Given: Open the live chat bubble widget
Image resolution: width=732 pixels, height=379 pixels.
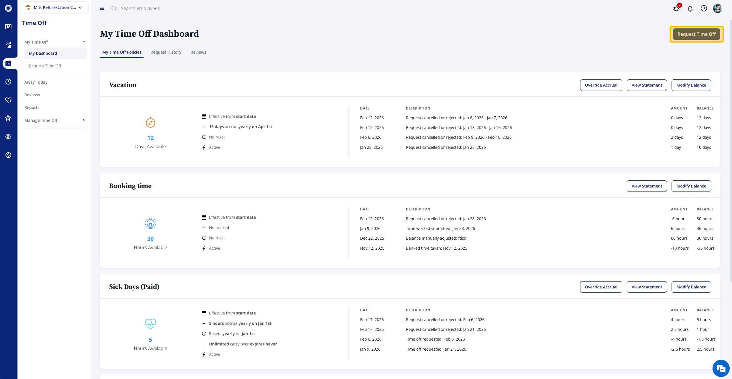Looking at the screenshot, I should coord(721,369).
